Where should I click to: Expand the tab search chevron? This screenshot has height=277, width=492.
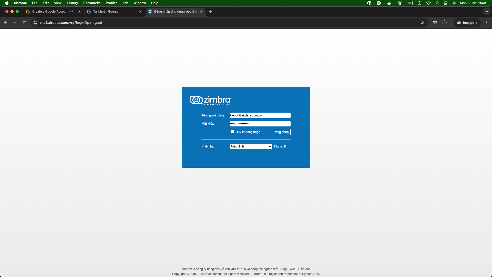click(x=487, y=12)
